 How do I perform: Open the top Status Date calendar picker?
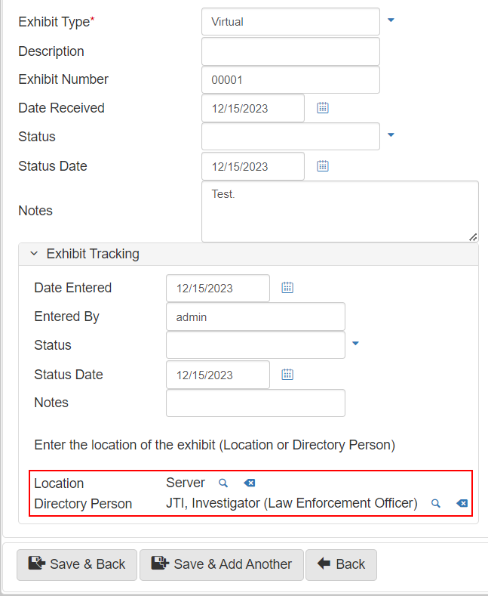pyautogui.click(x=323, y=166)
